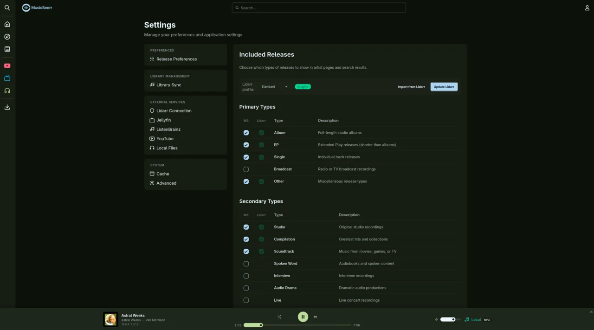Image resolution: width=594 pixels, height=330 pixels.
Task: Open the Lidarr profile dropdown
Action: tap(274, 86)
